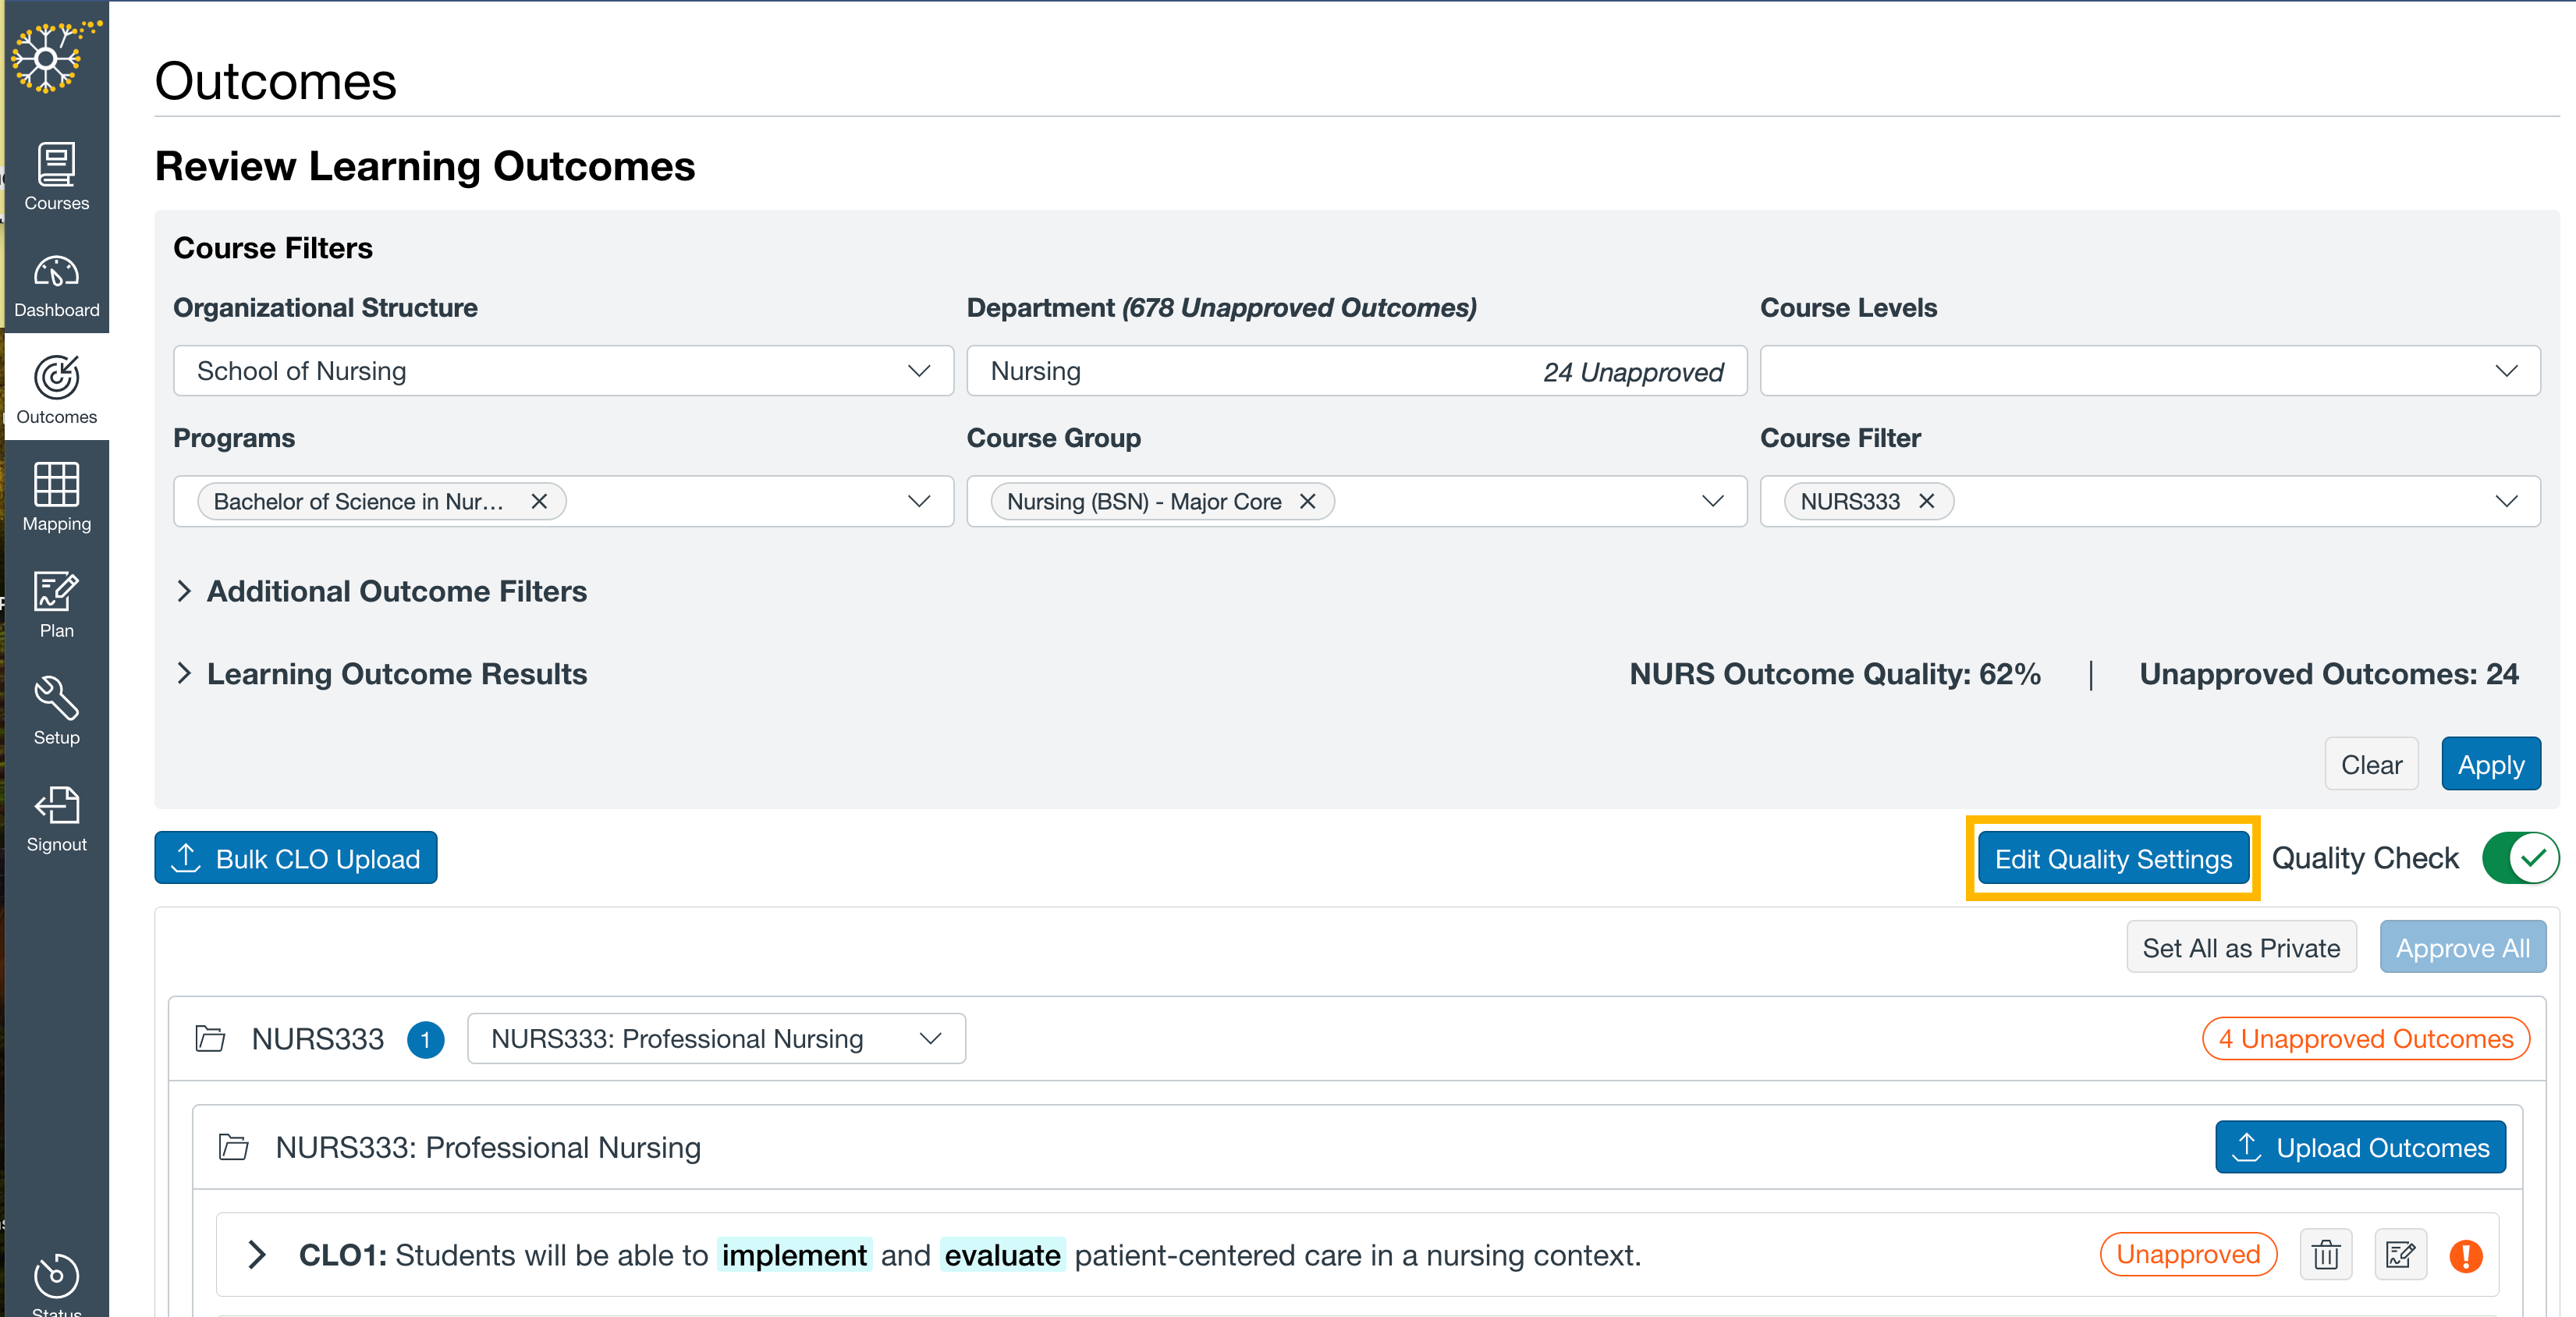The height and width of the screenshot is (1317, 2576).
Task: Click the highlighted verb 'evaluate'
Action: (x=1002, y=1255)
